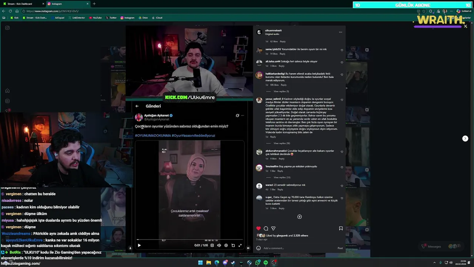Expand View replies (18) under yavuz_selim0_0

[282, 143]
